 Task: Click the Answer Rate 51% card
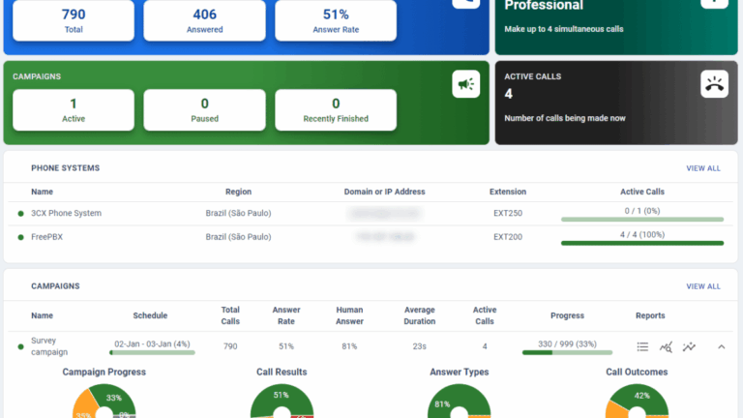pyautogui.click(x=336, y=20)
